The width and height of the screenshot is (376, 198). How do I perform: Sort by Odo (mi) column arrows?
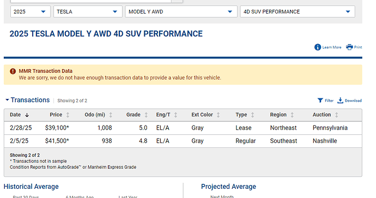click(x=111, y=115)
